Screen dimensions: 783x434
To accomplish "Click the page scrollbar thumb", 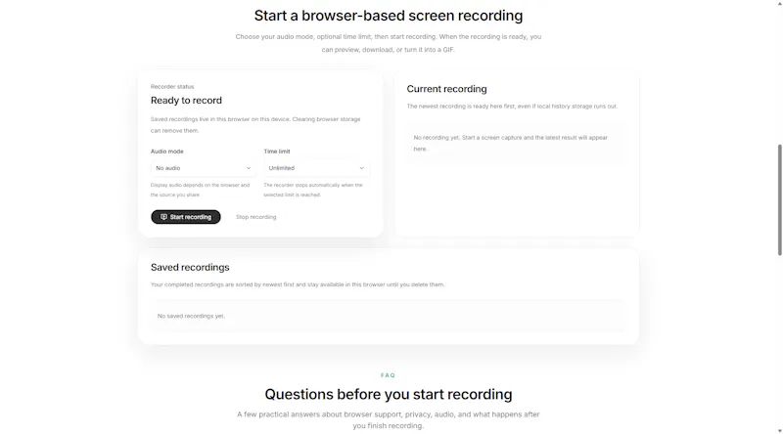I will (x=779, y=200).
